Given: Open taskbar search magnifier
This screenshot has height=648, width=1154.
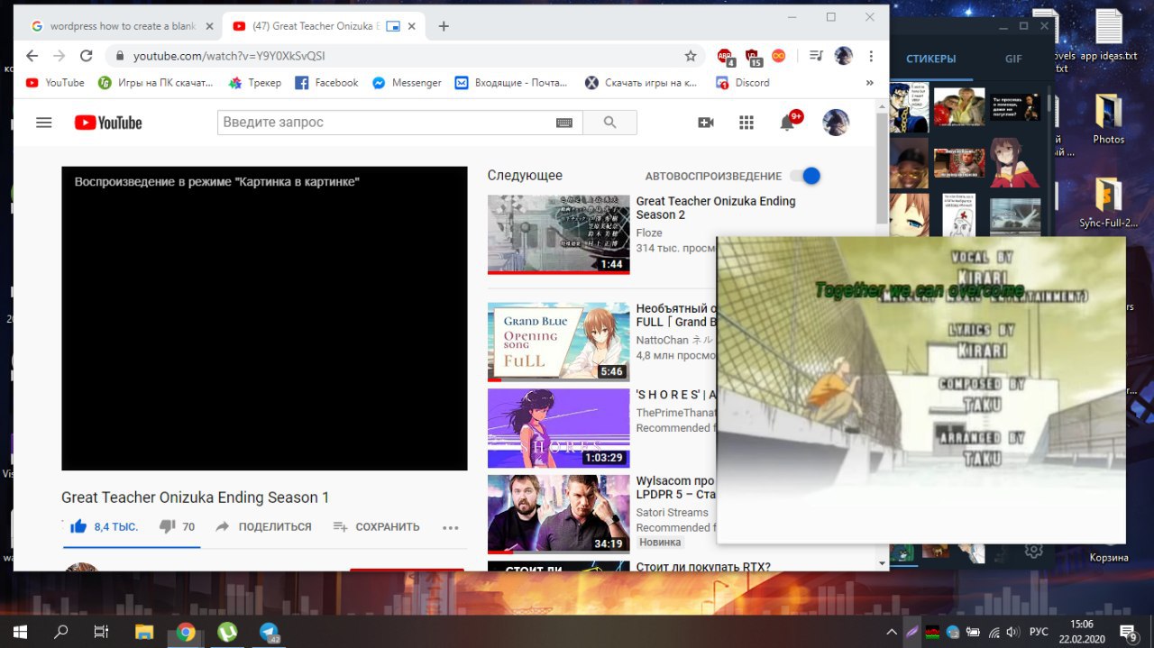Looking at the screenshot, I should click(x=60, y=631).
